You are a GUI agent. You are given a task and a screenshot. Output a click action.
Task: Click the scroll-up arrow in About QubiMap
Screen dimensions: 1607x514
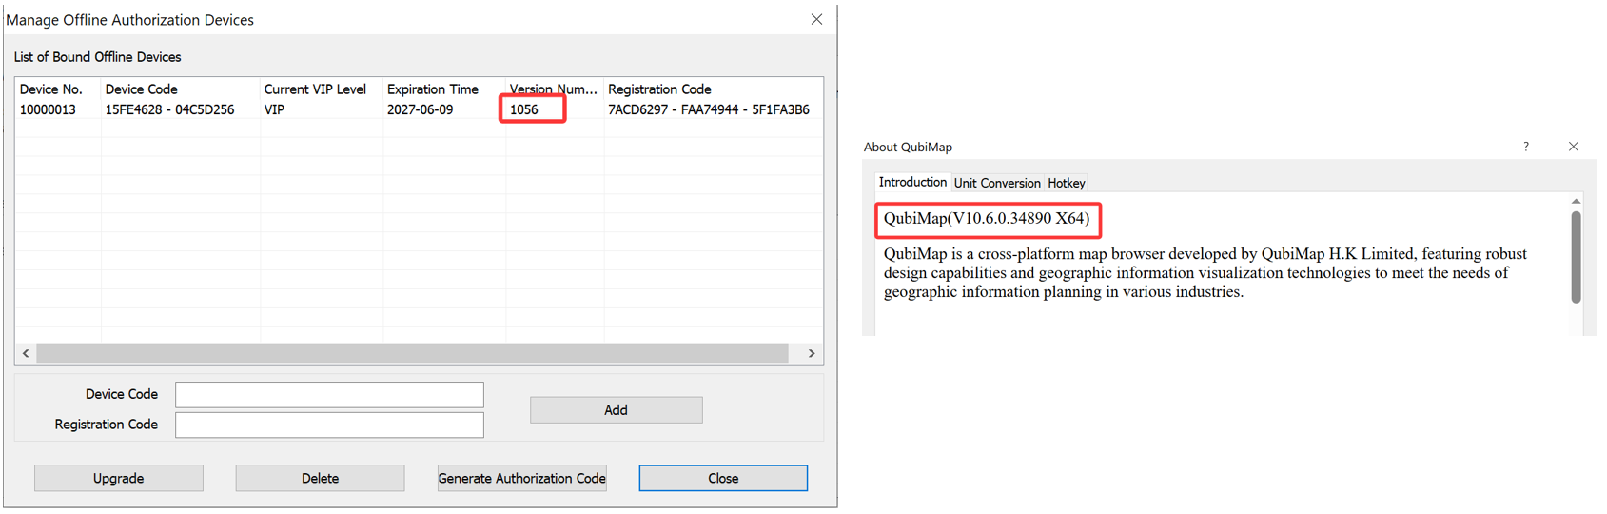tap(1576, 201)
